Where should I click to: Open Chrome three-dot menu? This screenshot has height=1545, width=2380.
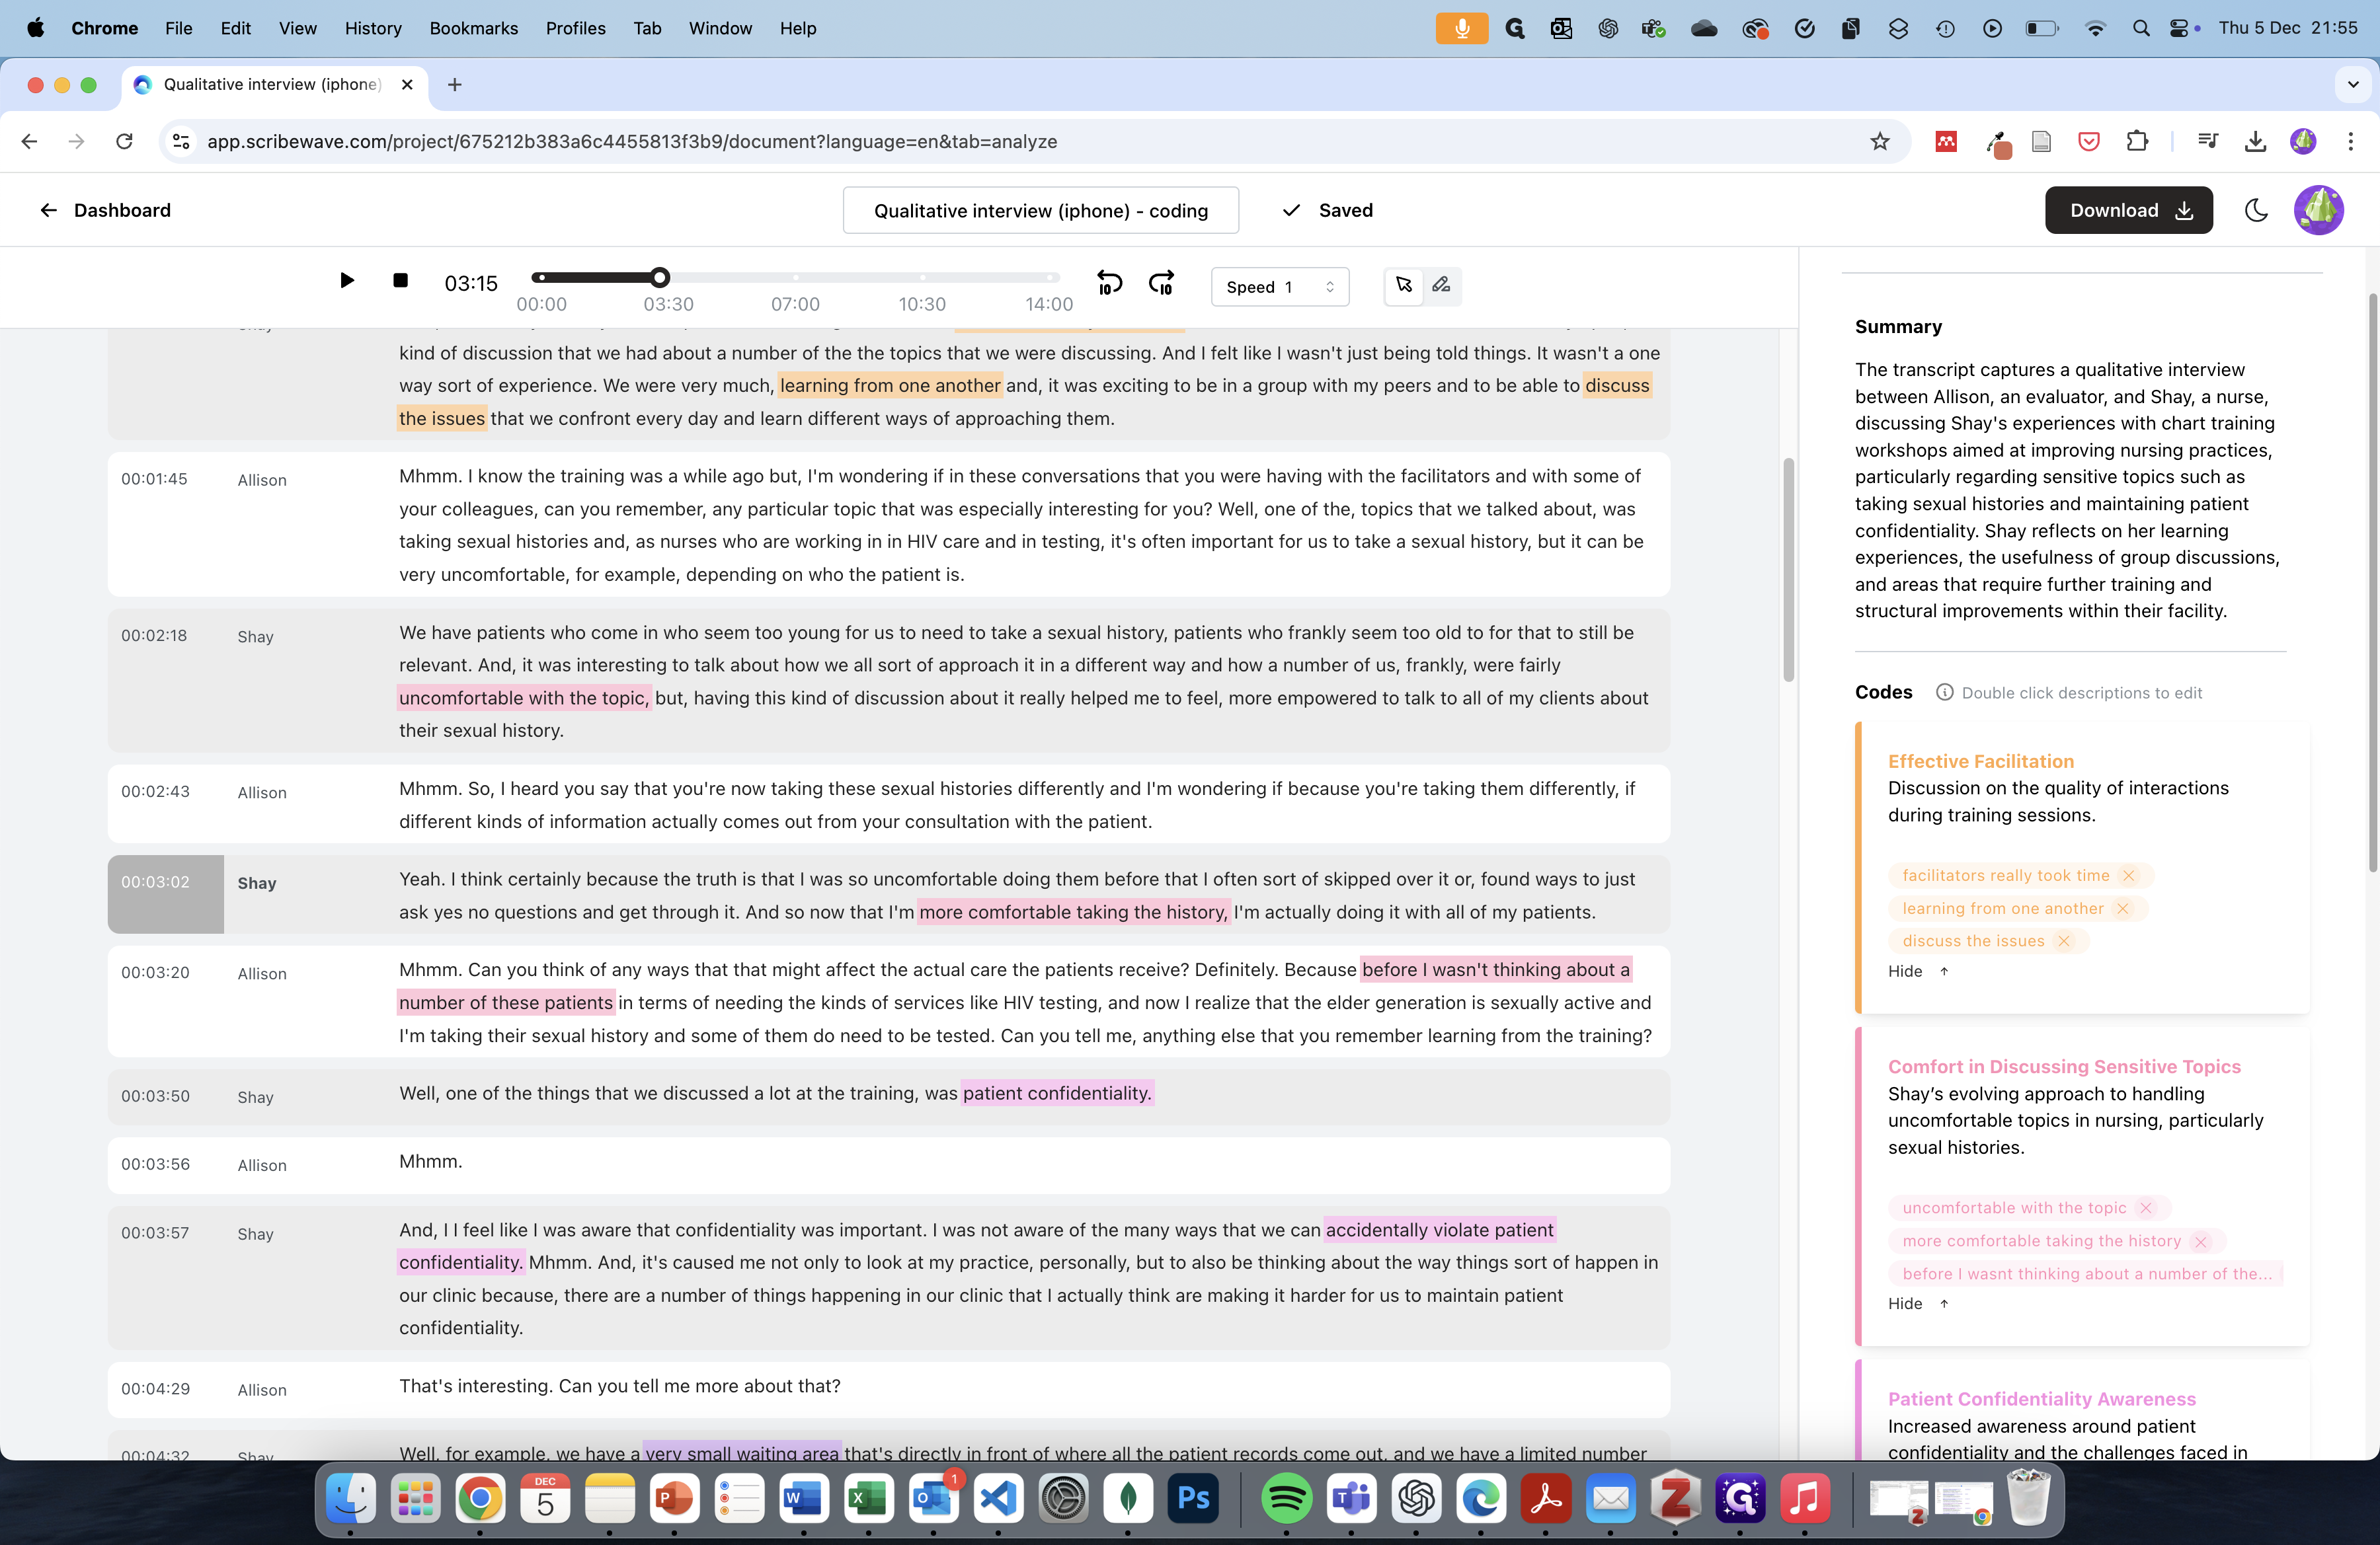point(2350,141)
